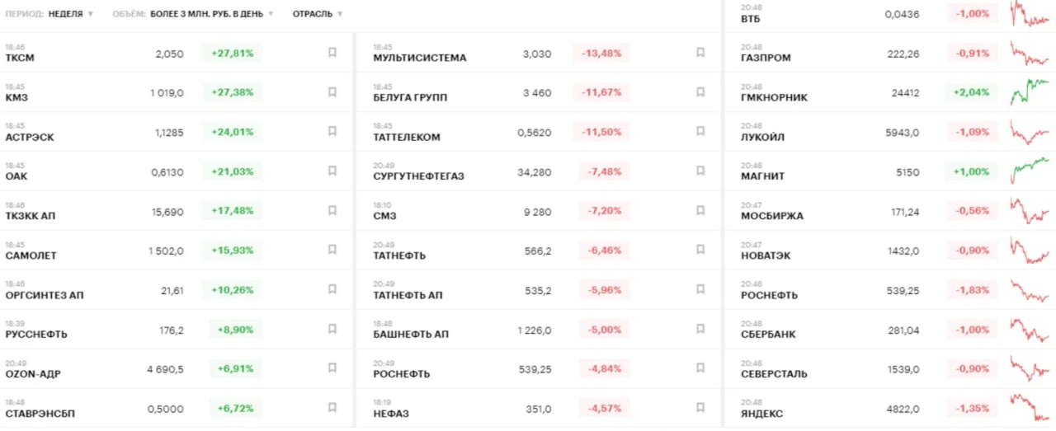Click the +27,81% change badge for ТКСМ
The image size is (1056, 431).
(232, 54)
